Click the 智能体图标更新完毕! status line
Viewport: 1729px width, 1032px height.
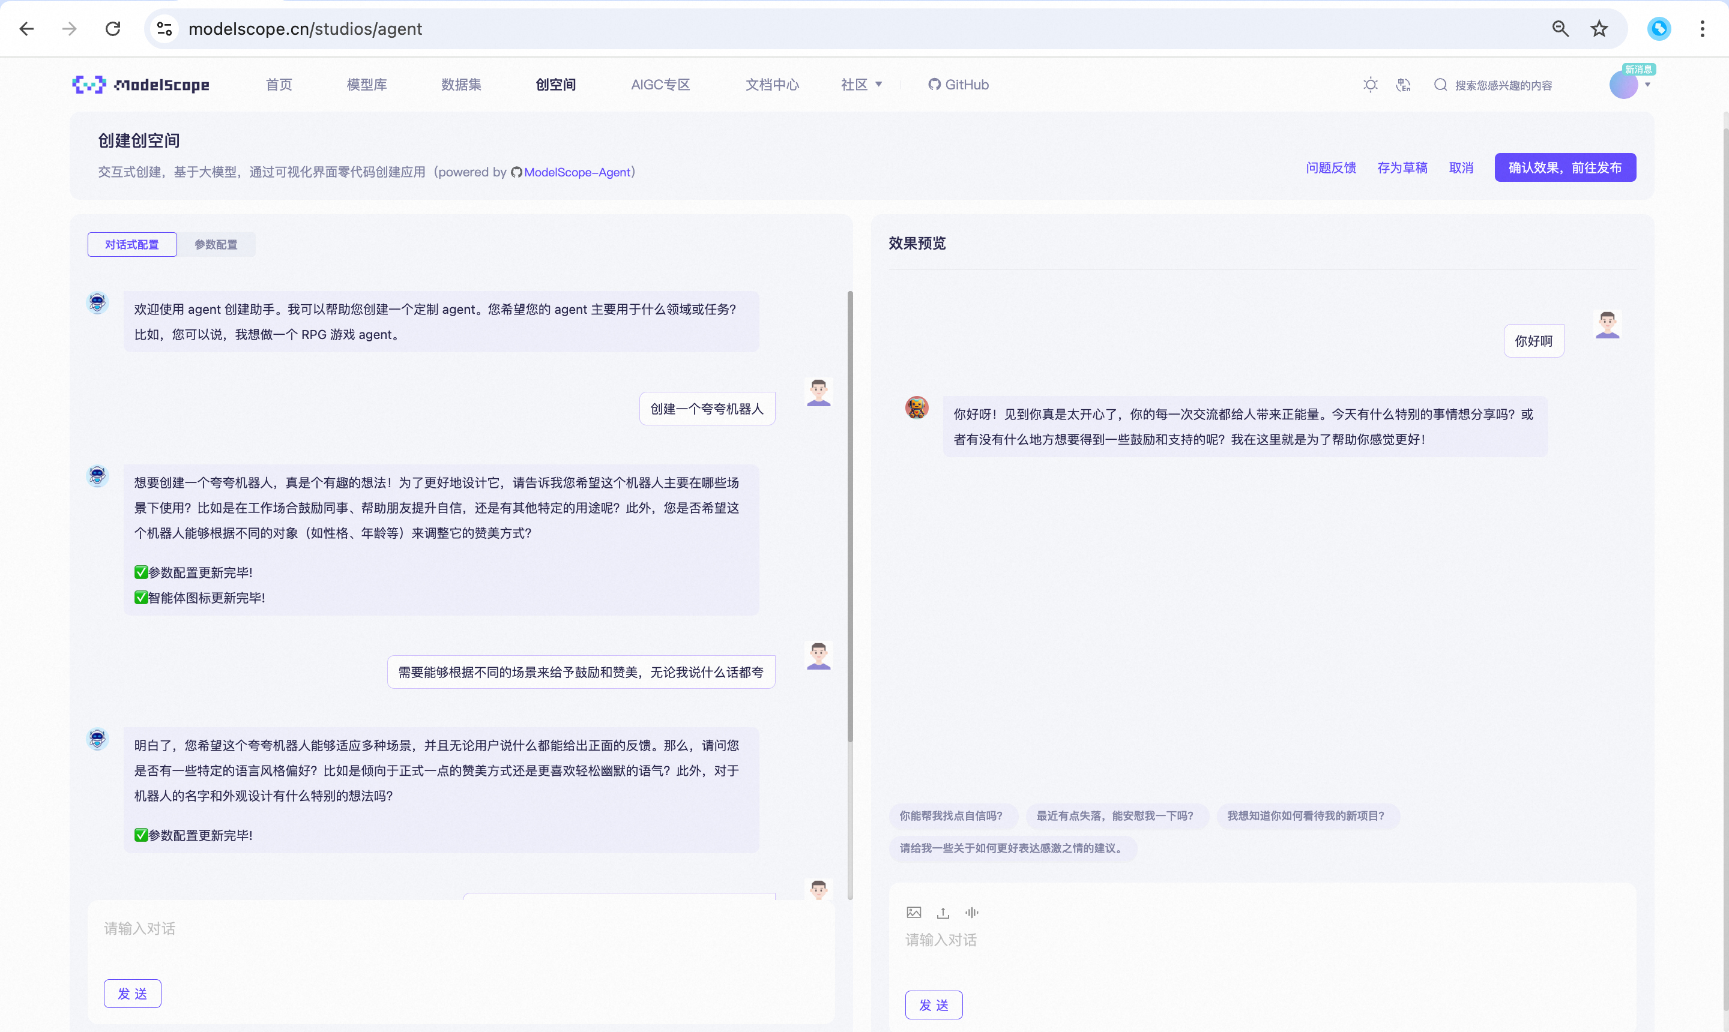199,598
